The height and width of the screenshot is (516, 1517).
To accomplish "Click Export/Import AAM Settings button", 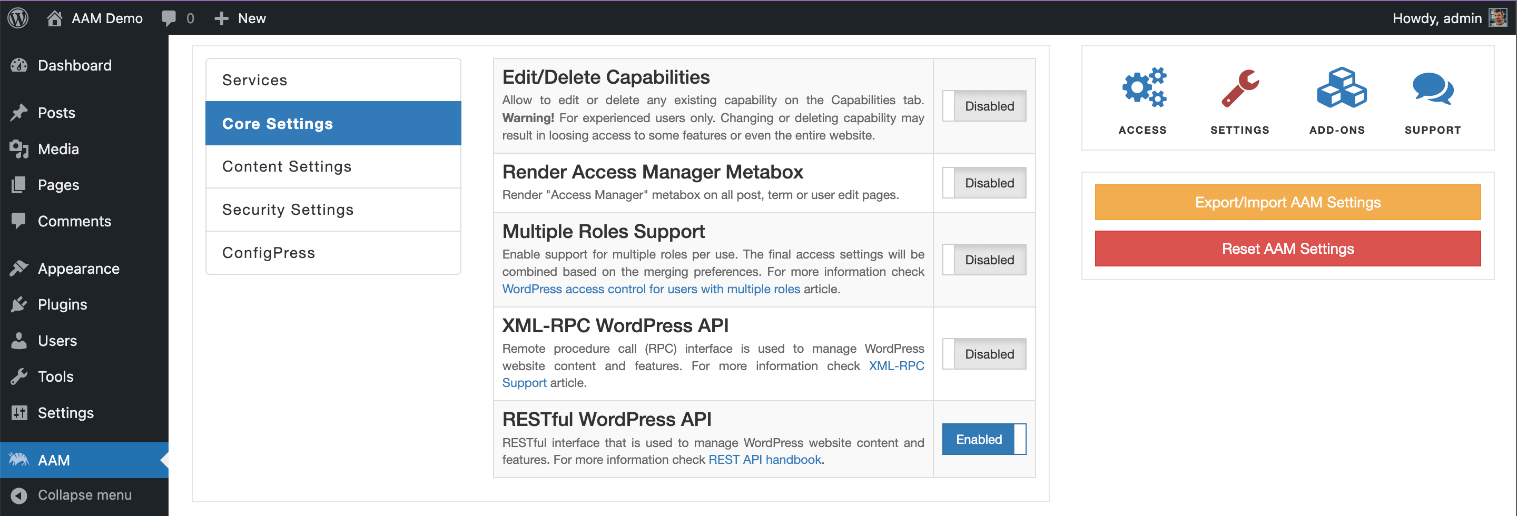I will pyautogui.click(x=1287, y=202).
